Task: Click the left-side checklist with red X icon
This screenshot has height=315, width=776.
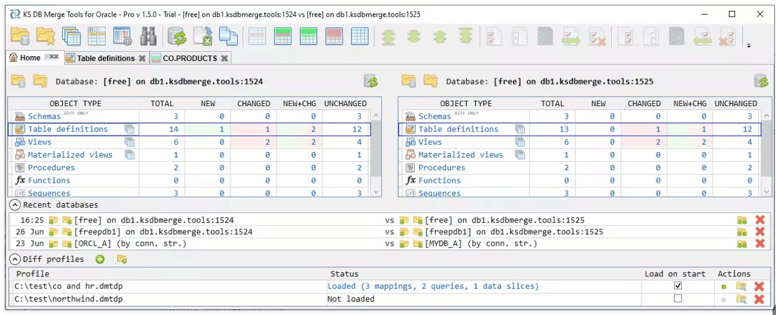Action: pos(598,37)
